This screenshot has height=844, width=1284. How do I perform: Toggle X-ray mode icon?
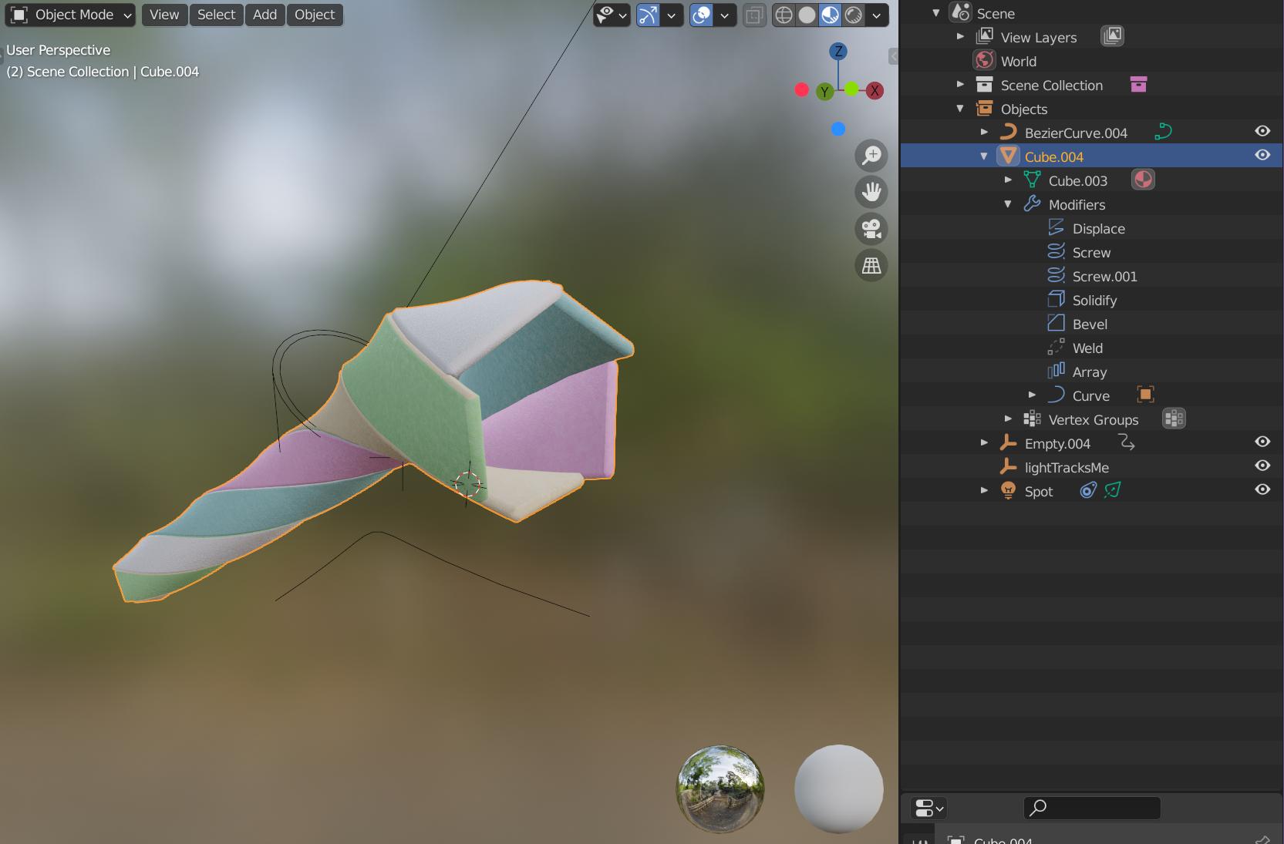[754, 15]
